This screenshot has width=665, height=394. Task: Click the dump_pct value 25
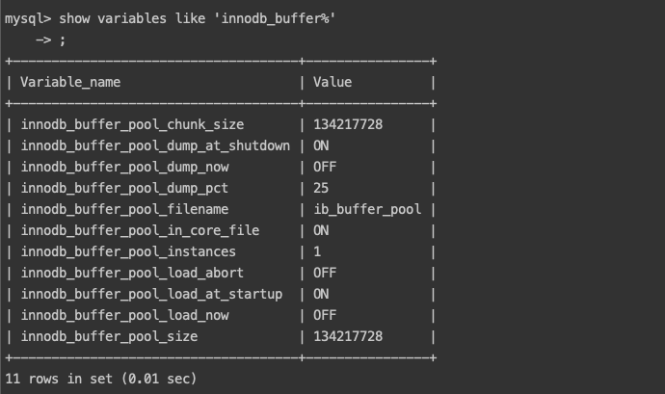pos(321,188)
